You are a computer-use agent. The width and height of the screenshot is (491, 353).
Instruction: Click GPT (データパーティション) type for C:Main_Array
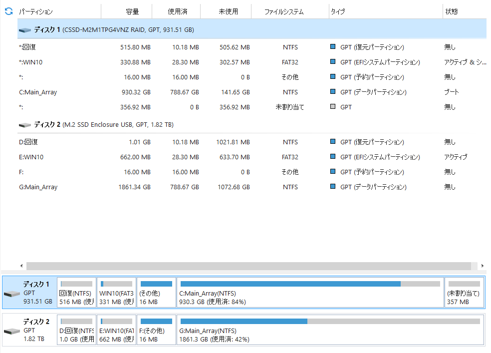tap(373, 92)
